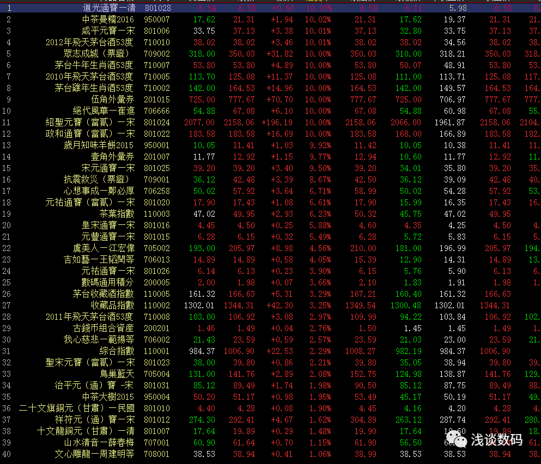
Task: Open the 絕代風華—崔進 entry
Action: (x=104, y=111)
